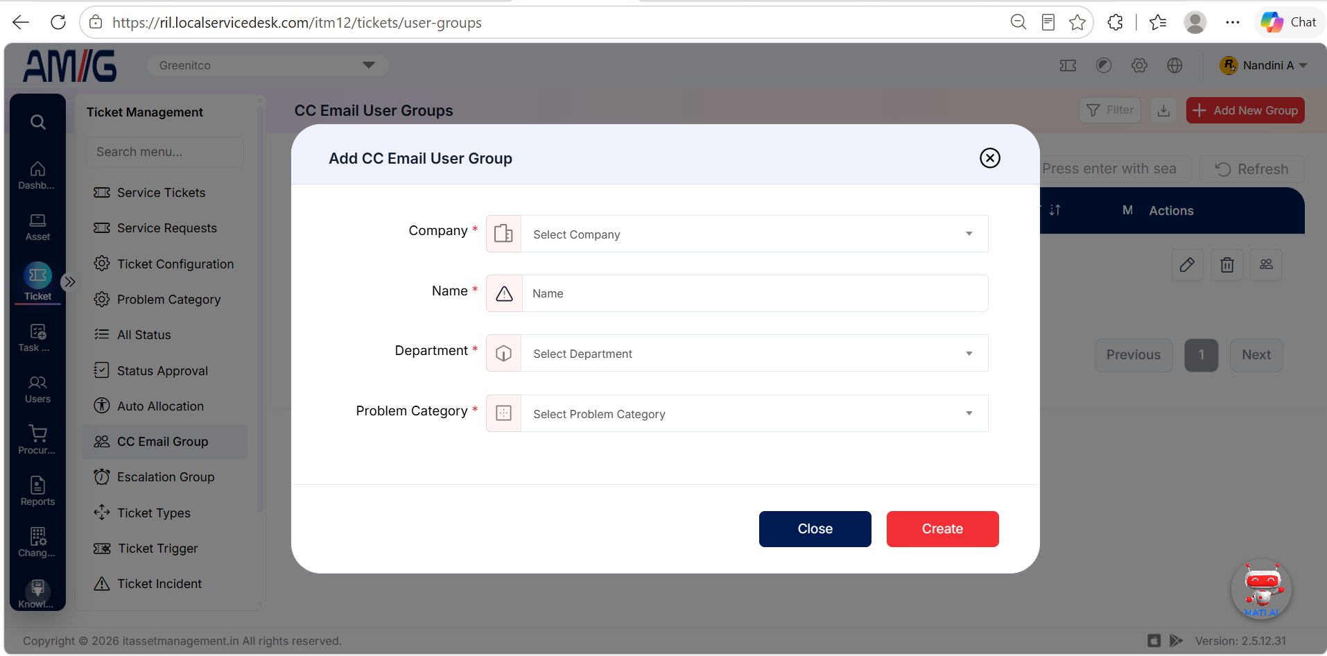Open All Status menu item
1327x656 pixels.
pos(164,335)
